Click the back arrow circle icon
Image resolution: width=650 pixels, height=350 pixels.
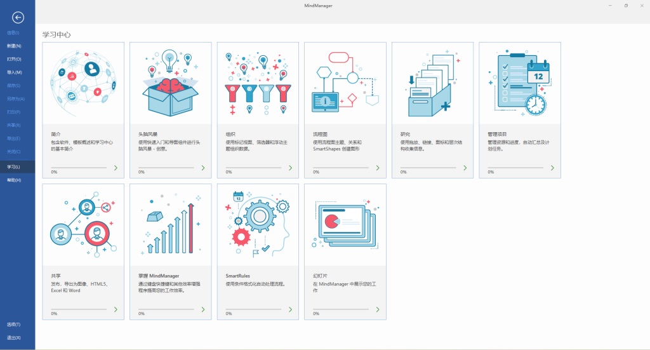click(x=18, y=18)
